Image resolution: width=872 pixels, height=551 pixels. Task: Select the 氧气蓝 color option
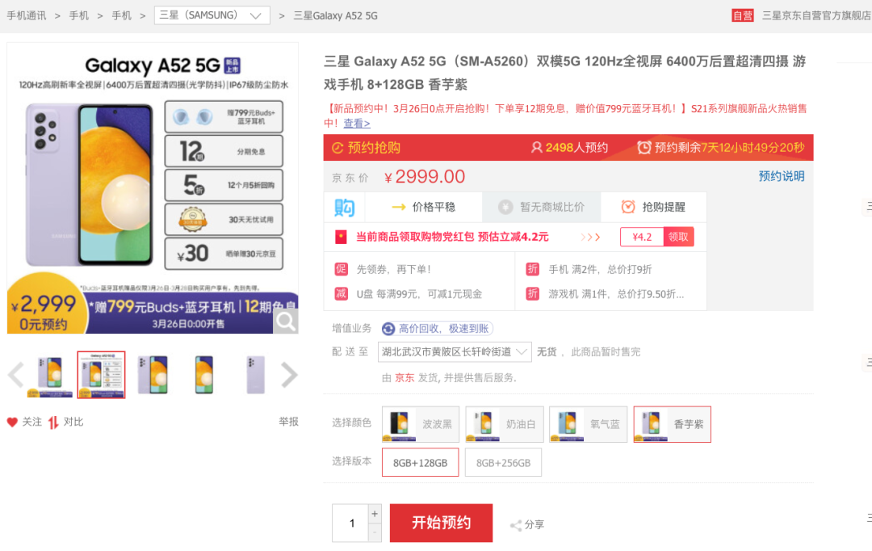pos(589,424)
